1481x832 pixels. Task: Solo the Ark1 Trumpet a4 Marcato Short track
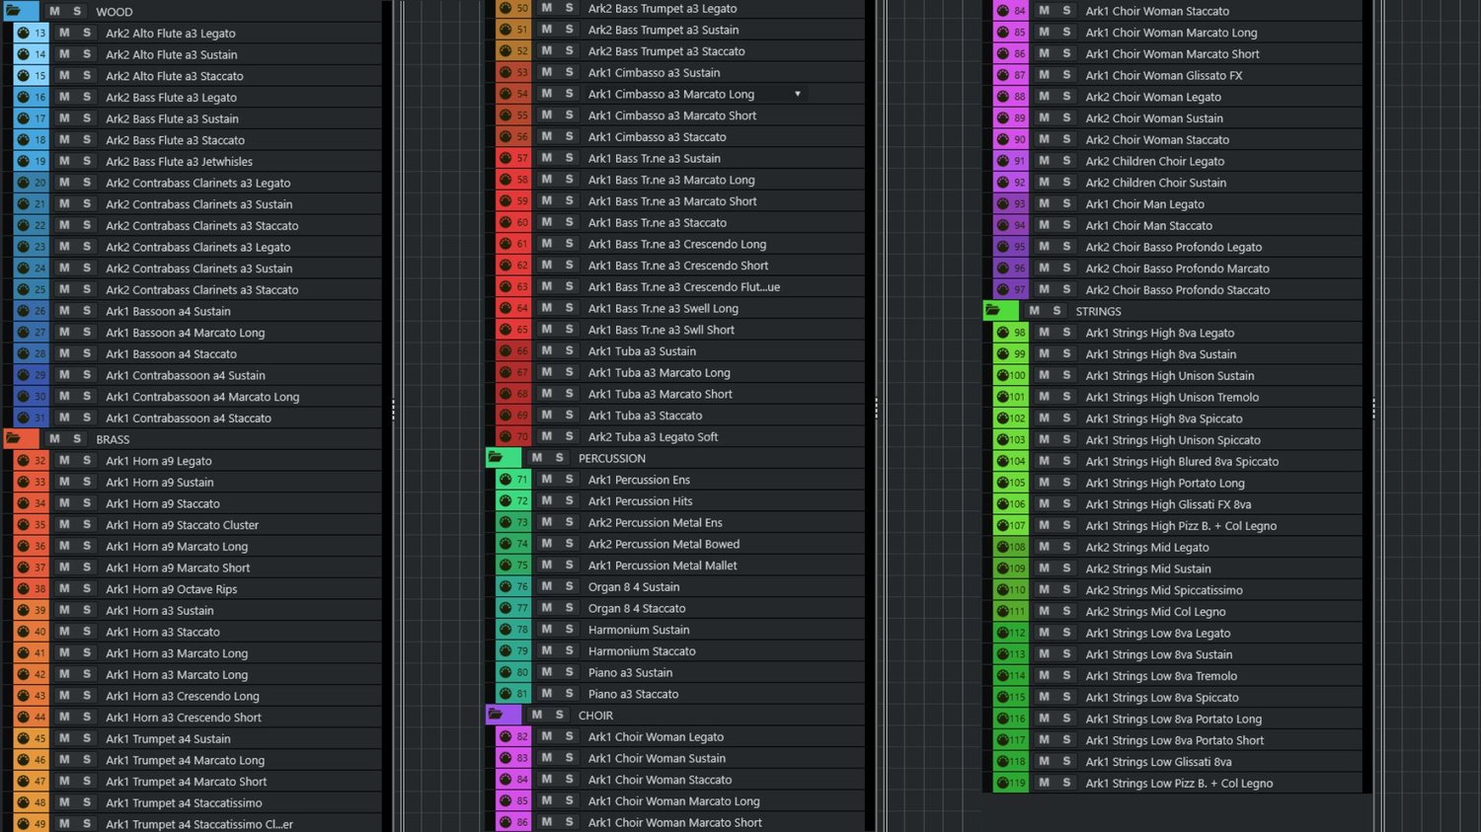(87, 782)
